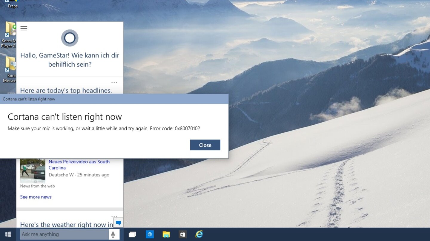Click 'Deutsche W · 25 minutes ago' source text

pos(79,175)
